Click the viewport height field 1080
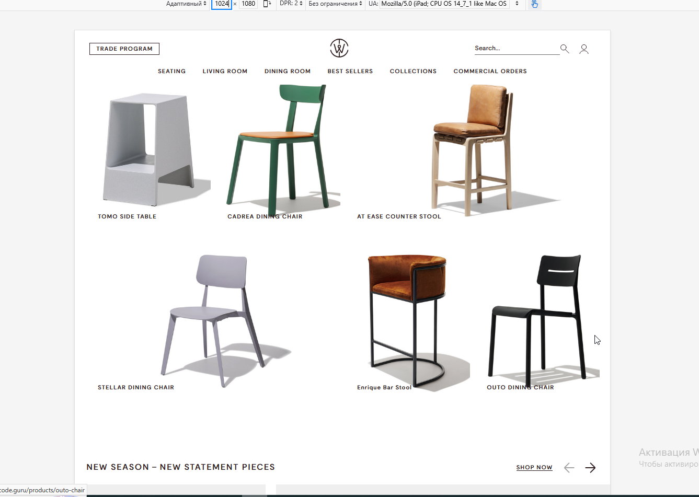This screenshot has height=497, width=699. pos(248,4)
